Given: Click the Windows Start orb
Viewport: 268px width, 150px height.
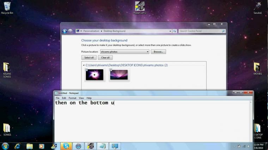Looking at the screenshot, I should point(5,146).
